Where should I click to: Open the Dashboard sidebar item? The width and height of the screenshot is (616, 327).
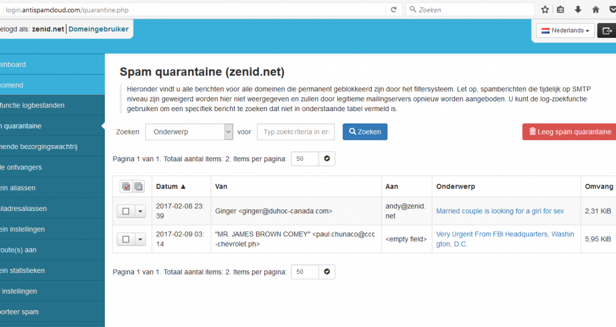coord(52,64)
